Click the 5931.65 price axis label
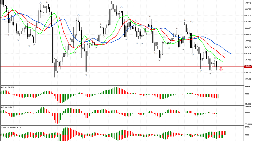Image resolution: width=254 pixels, height=141 pixels. (x=248, y=79)
